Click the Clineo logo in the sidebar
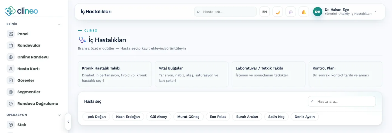 (21, 11)
